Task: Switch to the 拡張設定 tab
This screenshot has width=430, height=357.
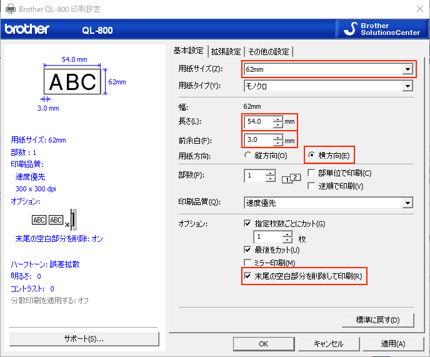Action: click(226, 51)
